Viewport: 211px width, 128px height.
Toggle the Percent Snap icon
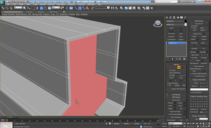point(84,8)
